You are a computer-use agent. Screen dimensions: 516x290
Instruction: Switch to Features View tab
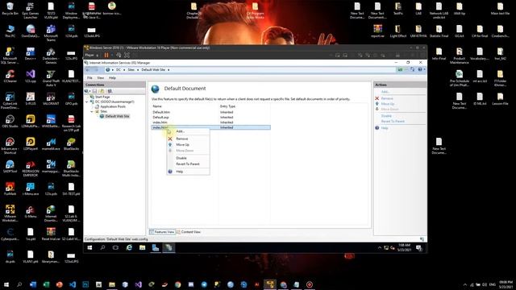click(x=162, y=232)
